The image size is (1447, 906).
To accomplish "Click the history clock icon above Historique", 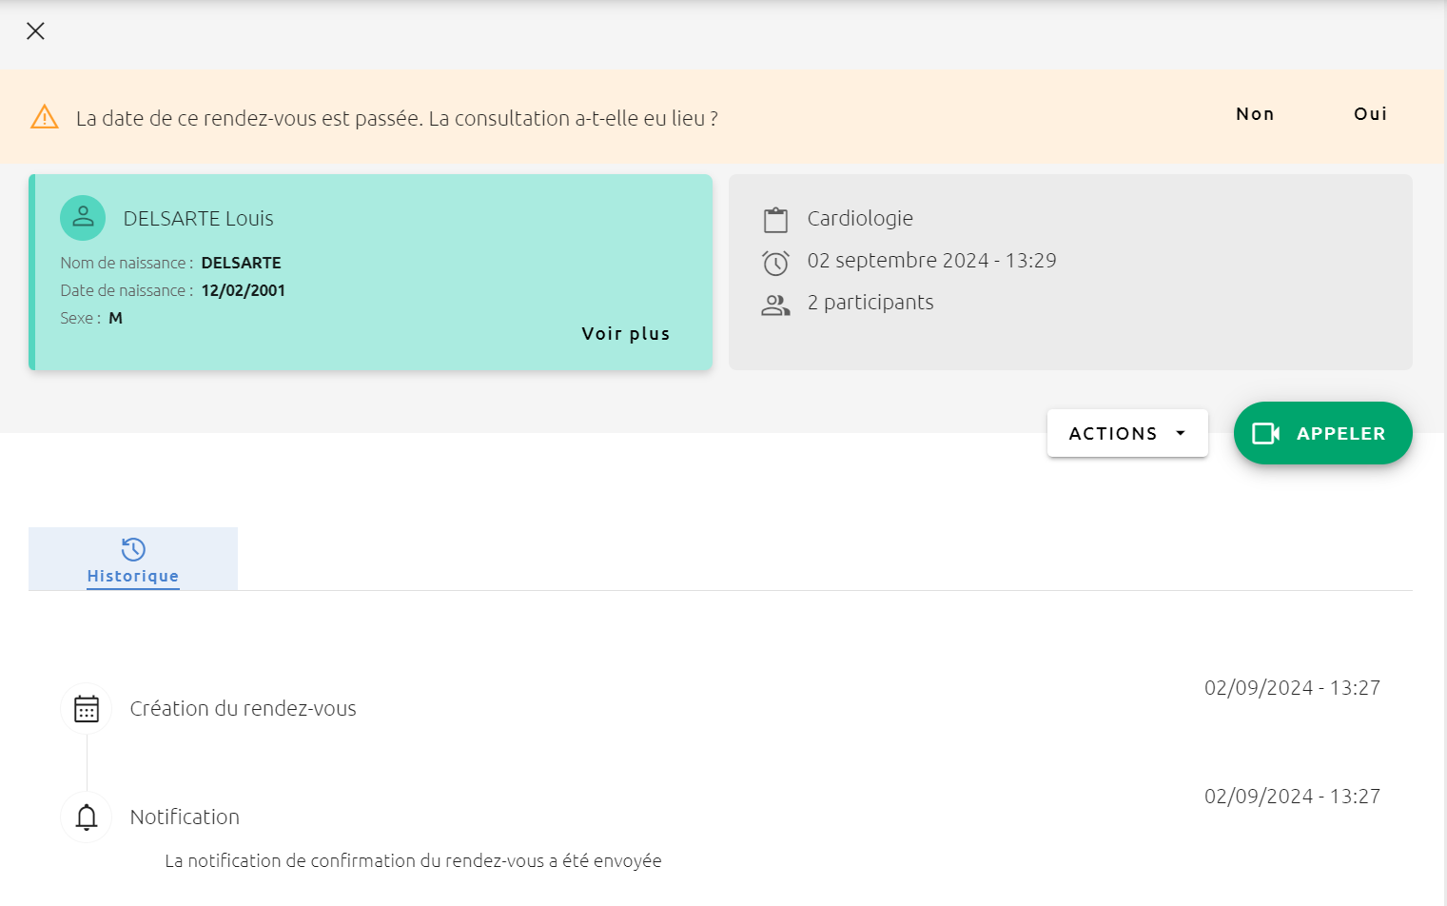I will click(x=133, y=549).
